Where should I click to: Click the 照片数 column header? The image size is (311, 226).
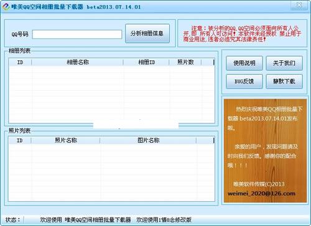pos(185,62)
